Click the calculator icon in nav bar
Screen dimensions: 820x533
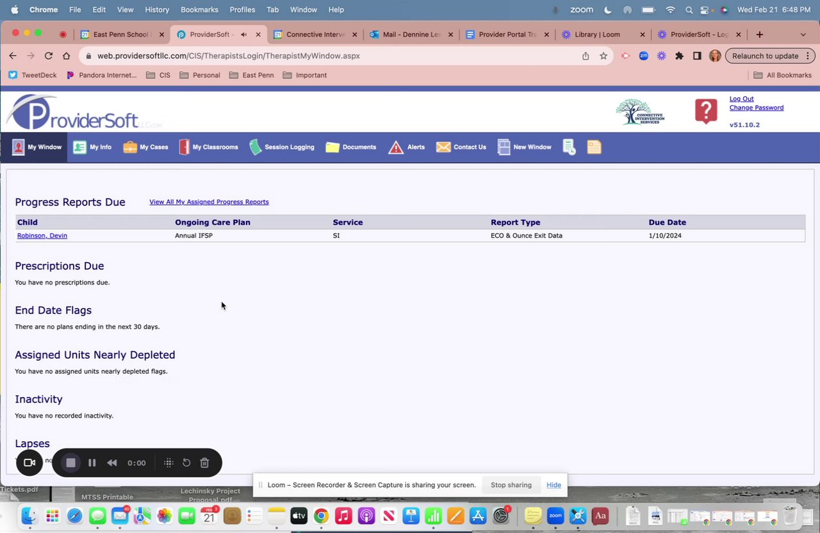(569, 147)
